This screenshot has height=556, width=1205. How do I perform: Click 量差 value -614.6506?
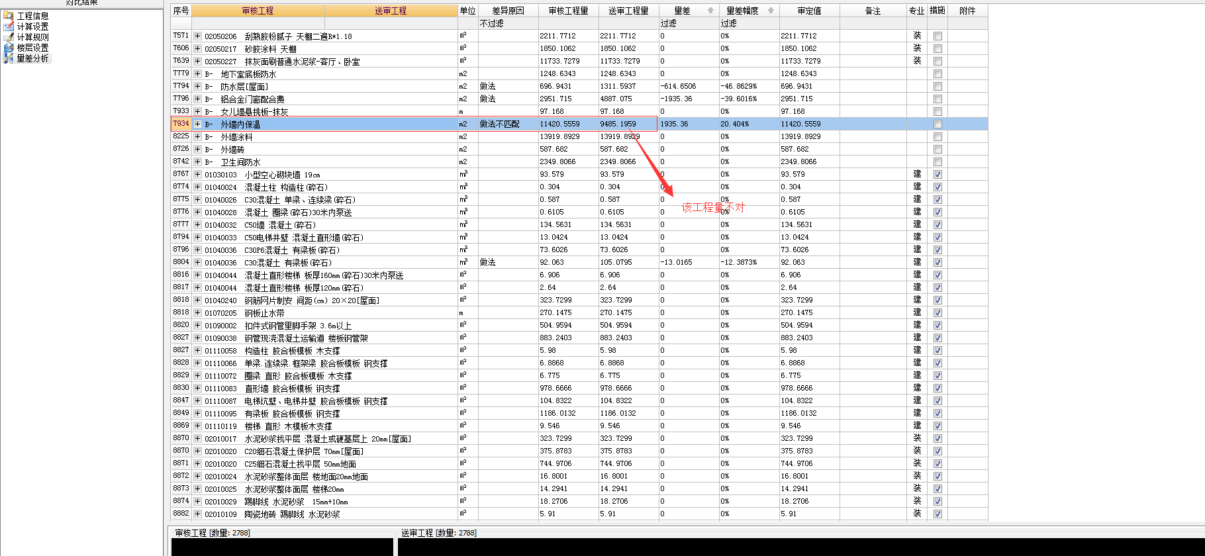click(689, 87)
